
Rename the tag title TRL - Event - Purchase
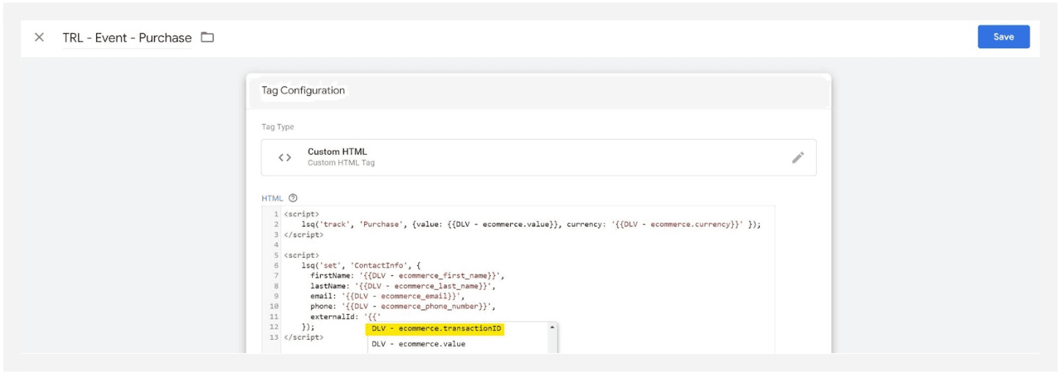coord(127,38)
